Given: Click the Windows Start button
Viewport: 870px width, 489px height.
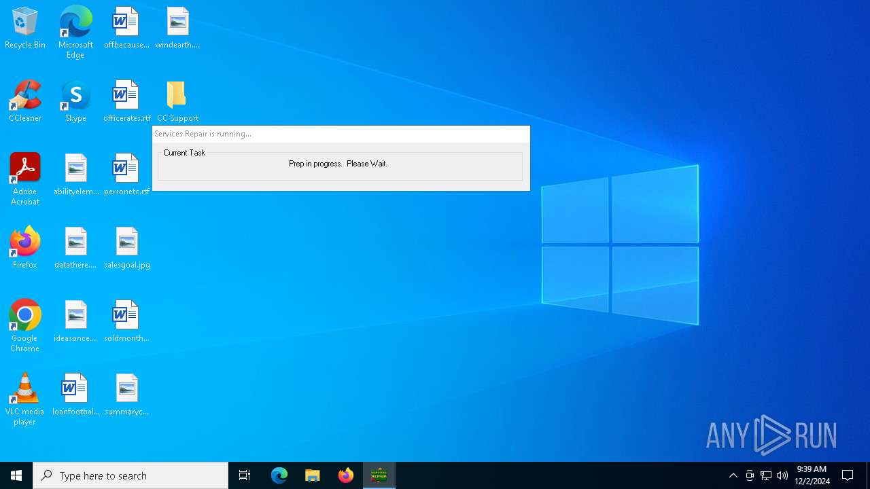Looking at the screenshot, I should tap(16, 475).
